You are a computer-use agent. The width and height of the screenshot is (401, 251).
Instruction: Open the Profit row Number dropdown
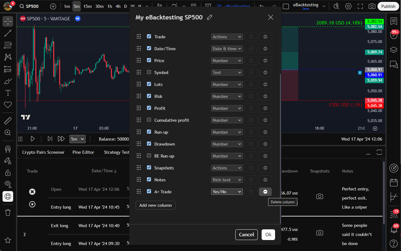(227, 108)
